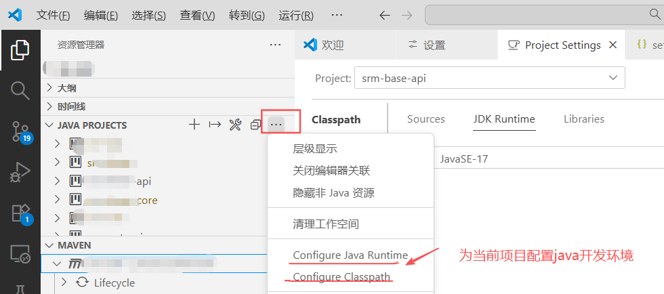664x294 pixels.
Task: Open the Explorer view in activity bar
Action: point(20,50)
